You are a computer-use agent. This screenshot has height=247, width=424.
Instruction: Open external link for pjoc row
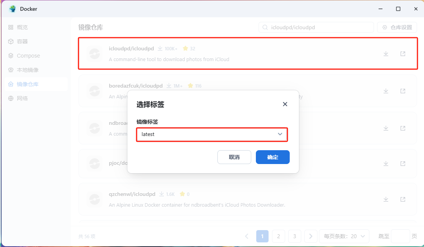(402, 164)
